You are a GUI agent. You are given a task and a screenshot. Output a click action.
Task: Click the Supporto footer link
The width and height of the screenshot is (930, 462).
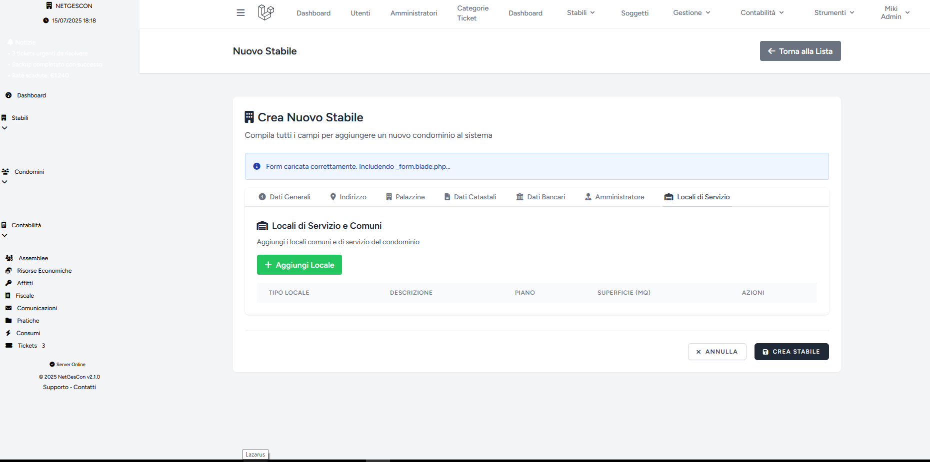(x=55, y=387)
